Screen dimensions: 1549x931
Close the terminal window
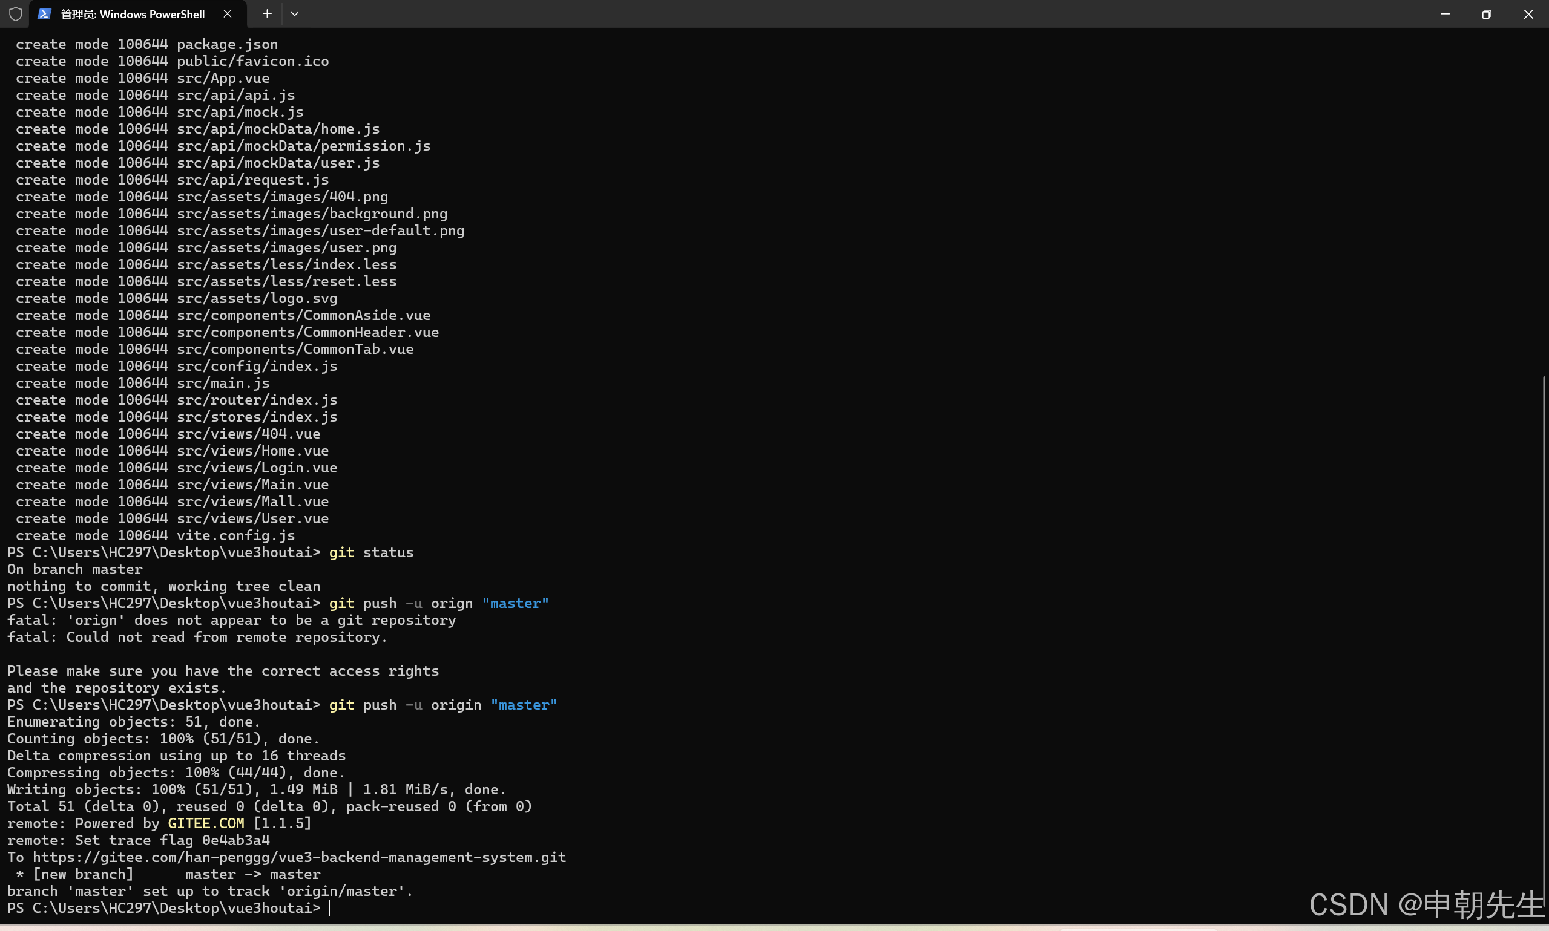coord(1528,14)
